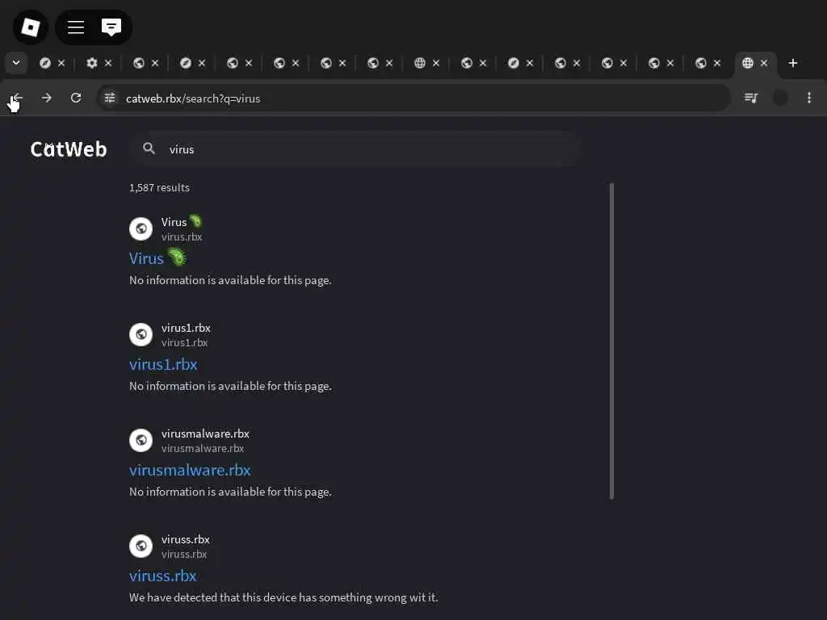
Task: Click the CatWeb logo
Action: pyautogui.click(x=69, y=149)
